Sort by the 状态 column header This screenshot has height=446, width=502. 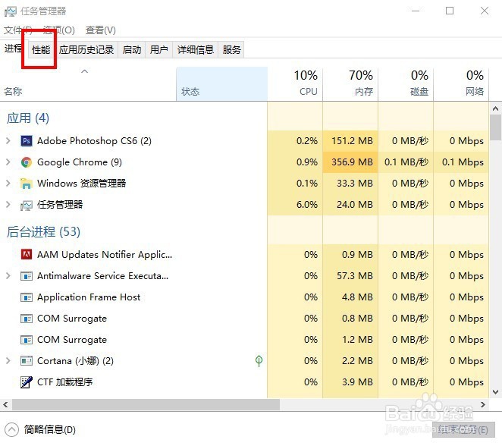222,84
